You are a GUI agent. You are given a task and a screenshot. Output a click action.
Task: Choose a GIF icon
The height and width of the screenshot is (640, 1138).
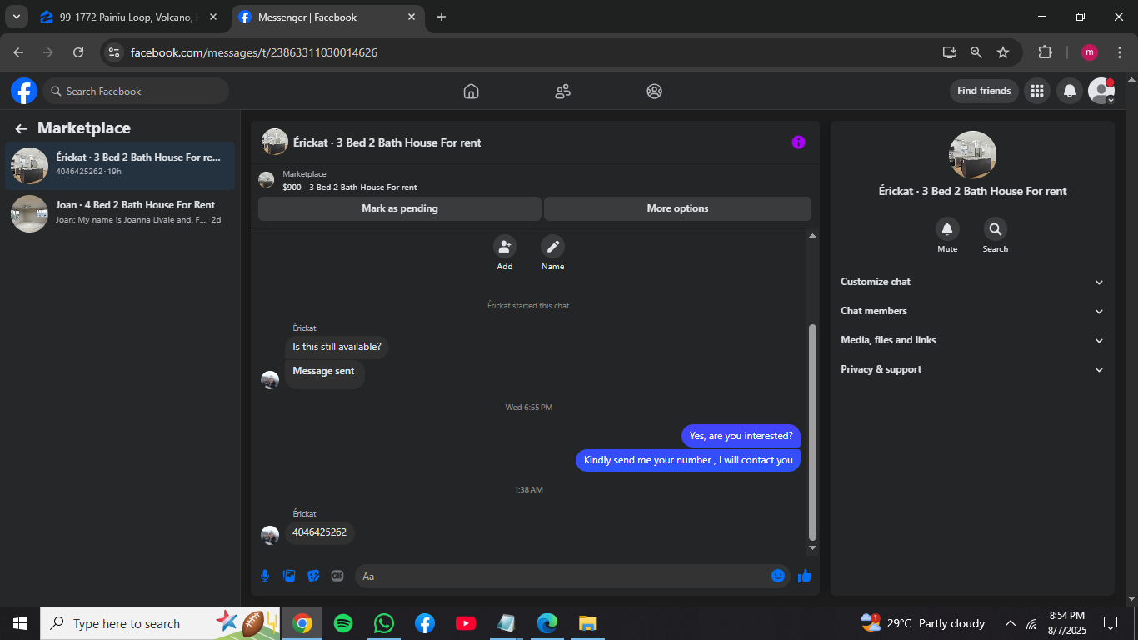[x=337, y=576]
